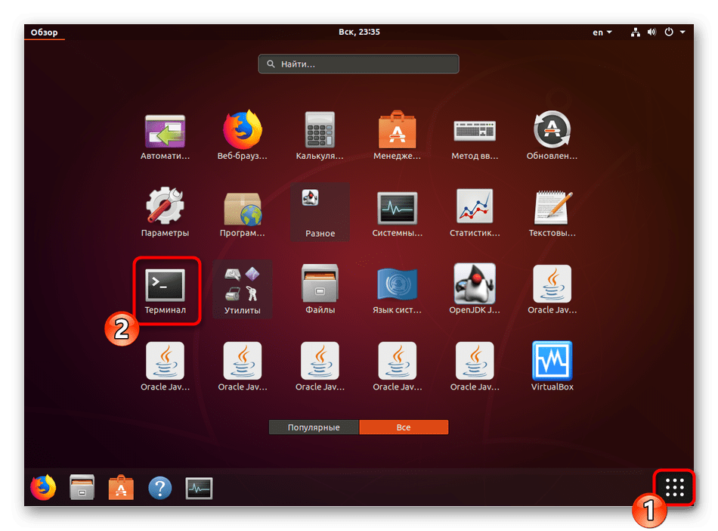Open Help from the dock

pyautogui.click(x=159, y=488)
